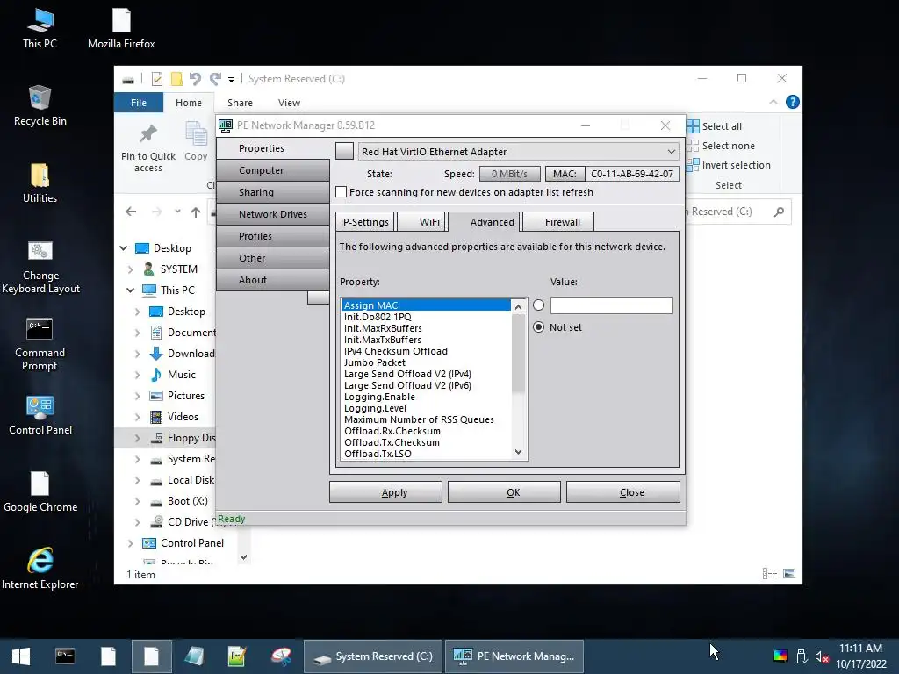Viewport: 899px width, 674px height.
Task: Click the taskbar clock showing 11:11 AM
Action: click(x=860, y=649)
